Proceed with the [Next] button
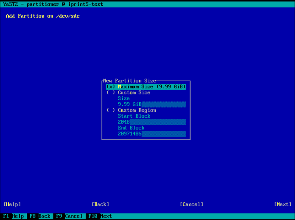The height and width of the screenshot is (220, 295). click(x=283, y=204)
